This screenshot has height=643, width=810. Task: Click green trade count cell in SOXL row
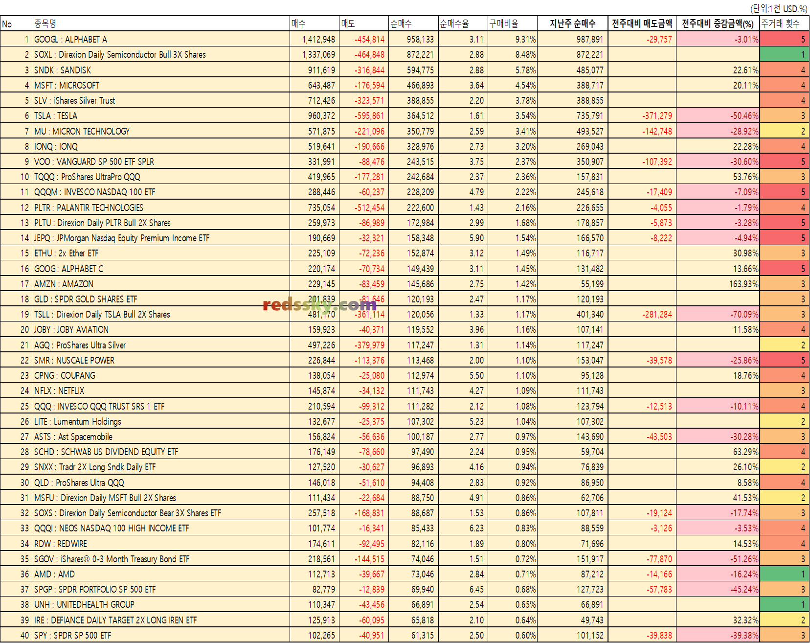click(784, 54)
